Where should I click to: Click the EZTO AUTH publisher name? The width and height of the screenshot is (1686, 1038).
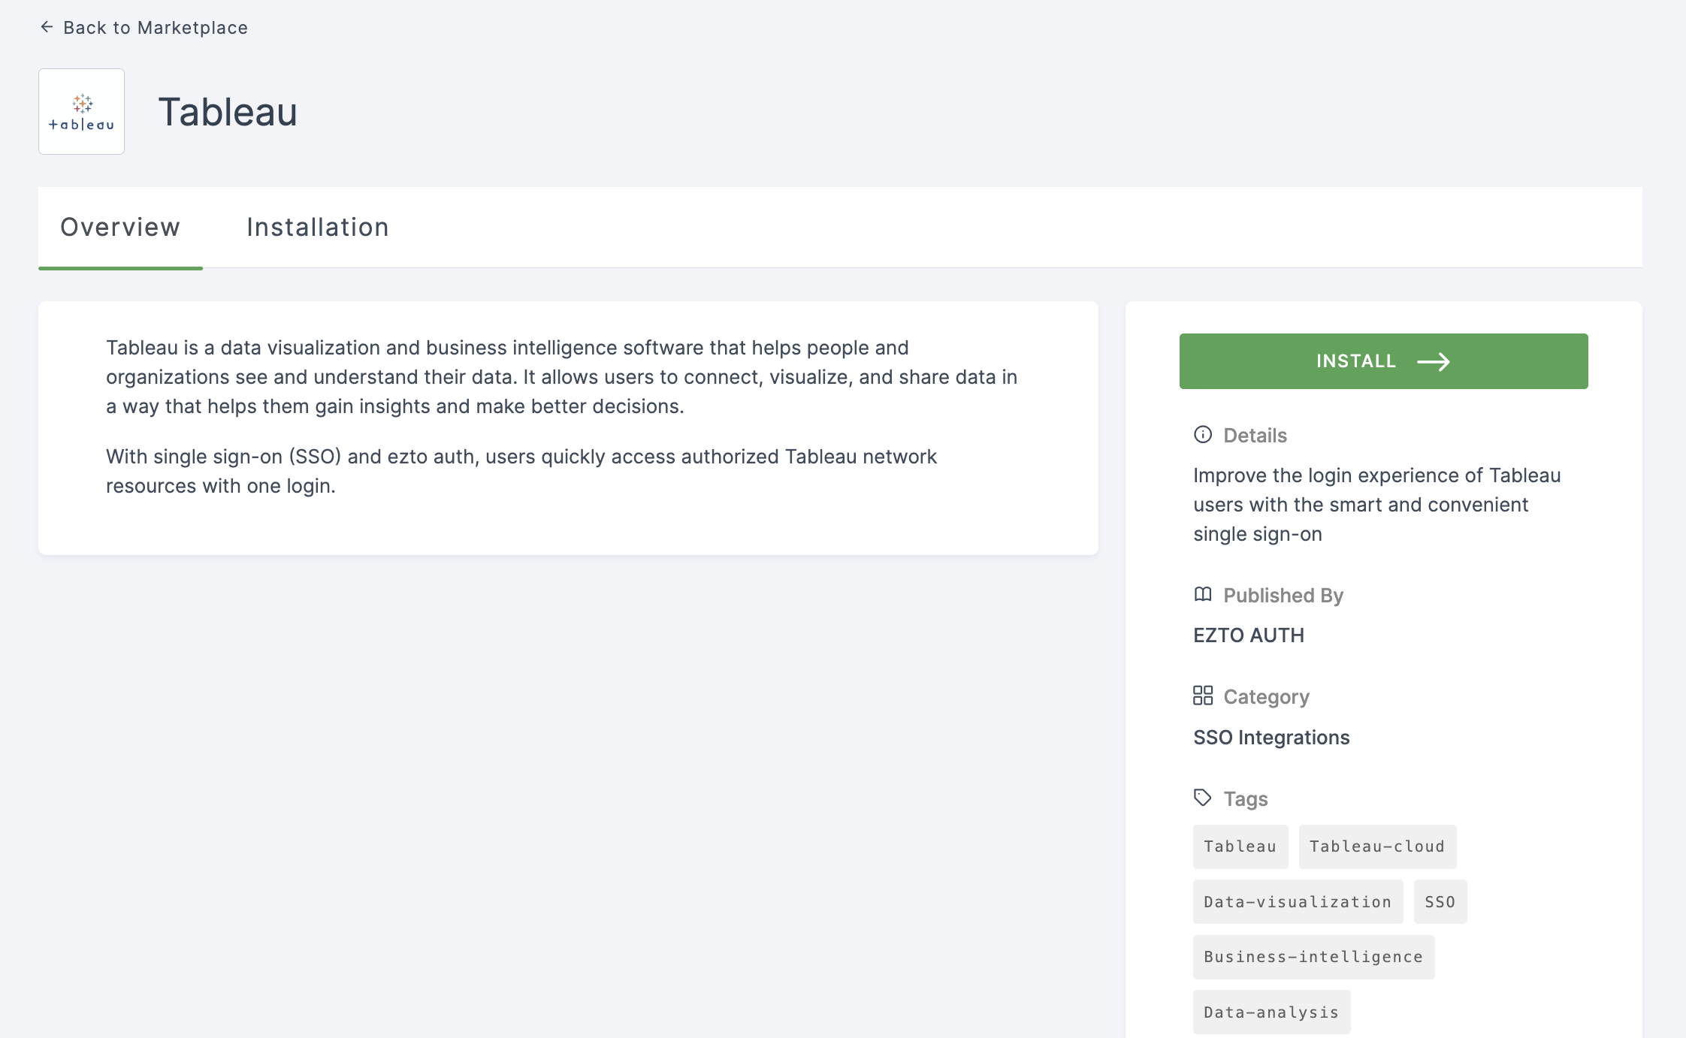pyautogui.click(x=1249, y=635)
